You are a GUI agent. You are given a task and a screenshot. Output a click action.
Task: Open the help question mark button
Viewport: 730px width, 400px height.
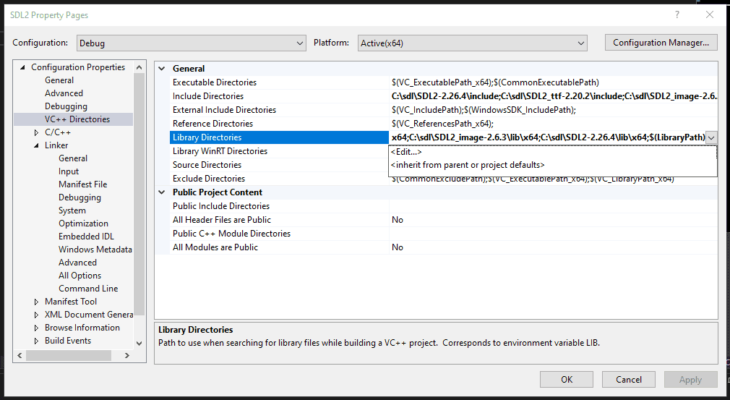[x=677, y=15]
